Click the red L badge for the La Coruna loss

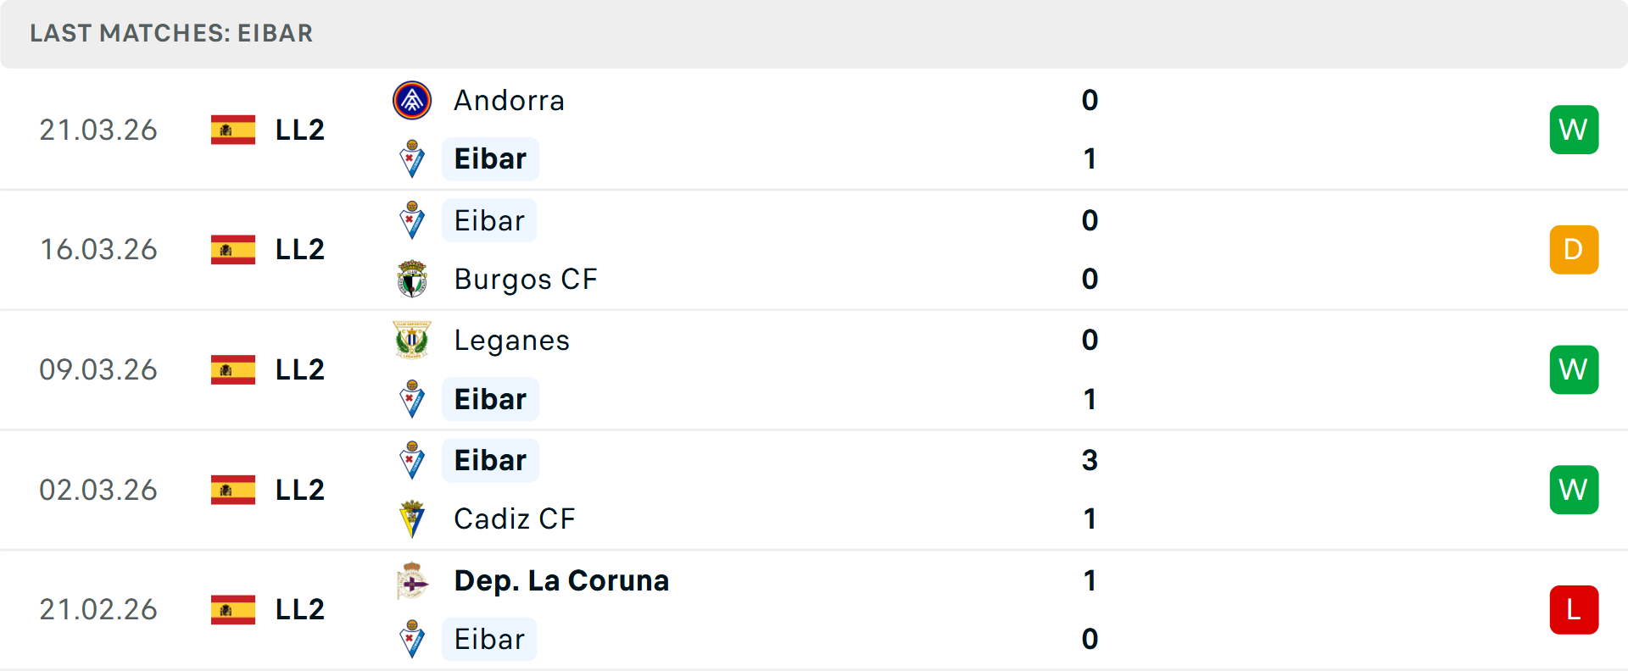[1574, 609]
